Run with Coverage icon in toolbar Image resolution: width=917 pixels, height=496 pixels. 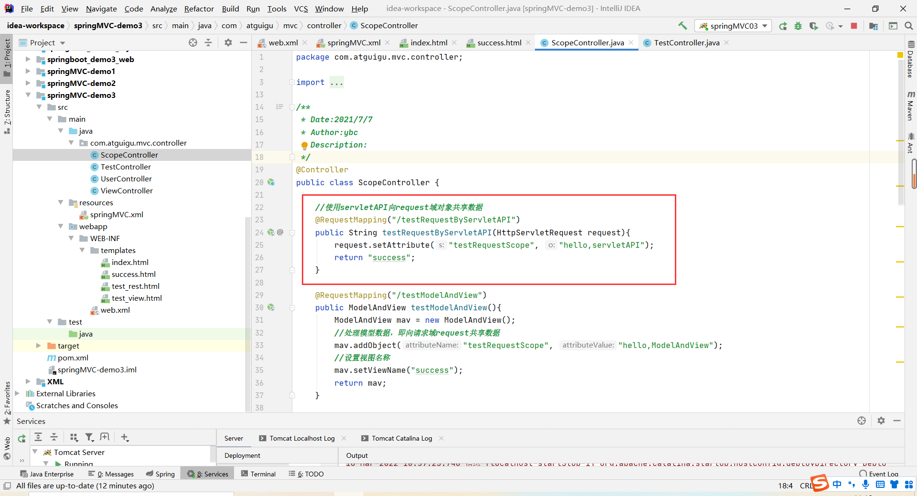click(814, 26)
